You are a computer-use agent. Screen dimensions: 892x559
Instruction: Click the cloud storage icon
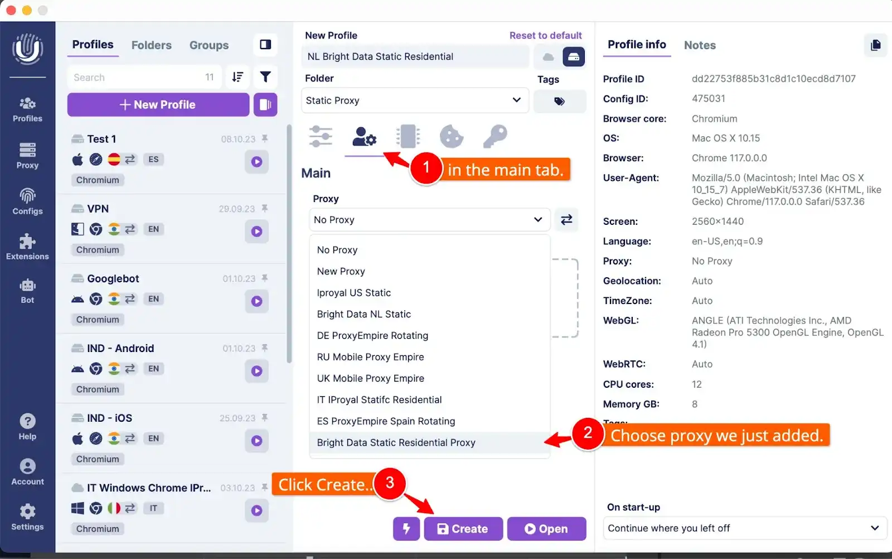(x=548, y=57)
